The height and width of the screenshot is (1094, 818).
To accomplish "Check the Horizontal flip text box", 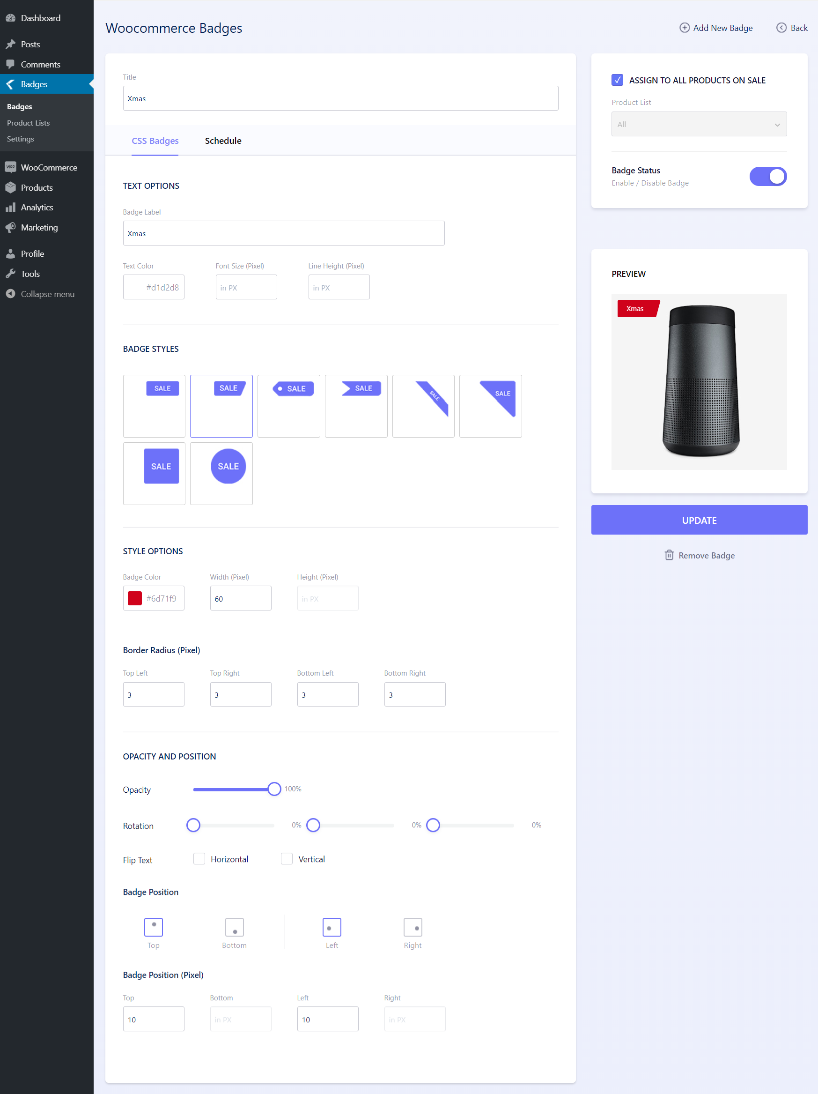I will (199, 859).
